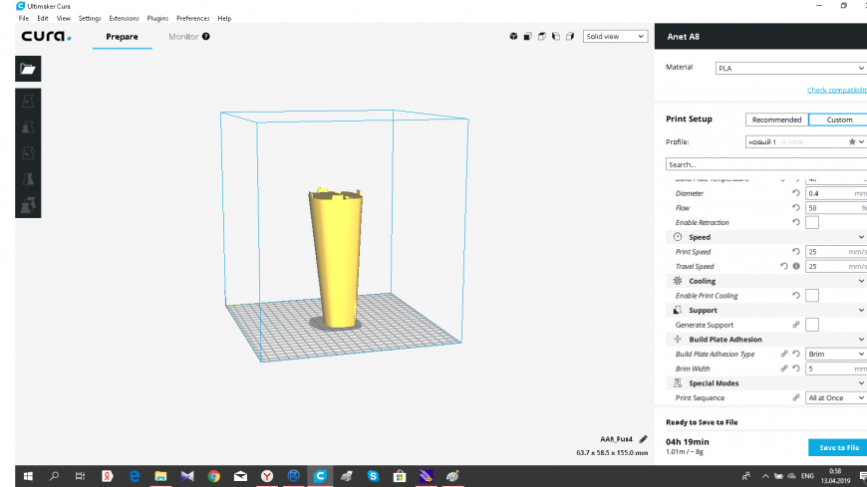
Task: Open Chrome from the Windows taskbar
Action: pyautogui.click(x=214, y=476)
